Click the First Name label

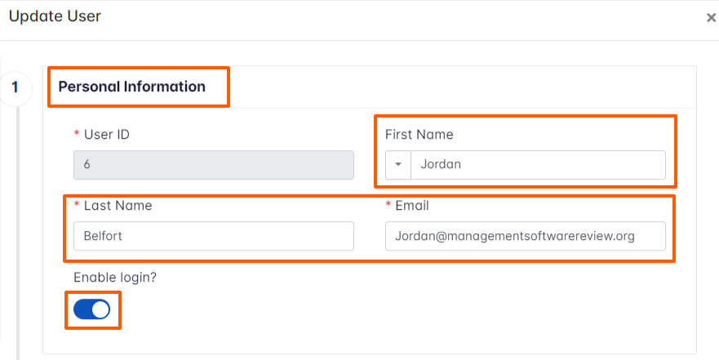(419, 135)
